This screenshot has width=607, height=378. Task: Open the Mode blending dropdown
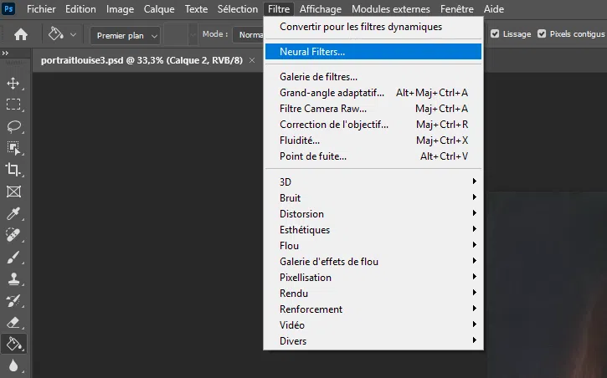[x=248, y=35]
